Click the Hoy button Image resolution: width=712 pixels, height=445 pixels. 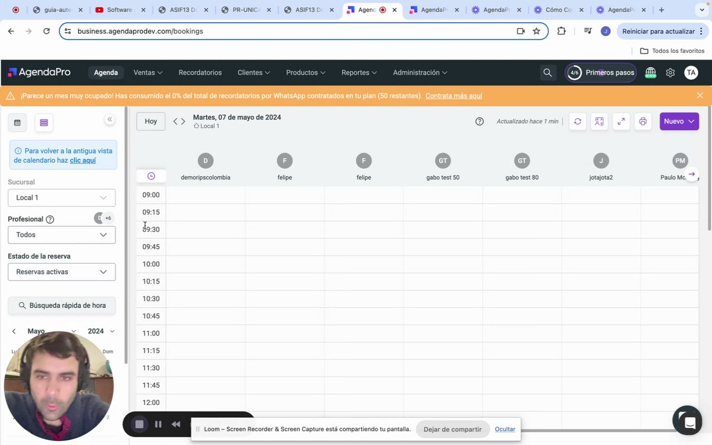151,121
